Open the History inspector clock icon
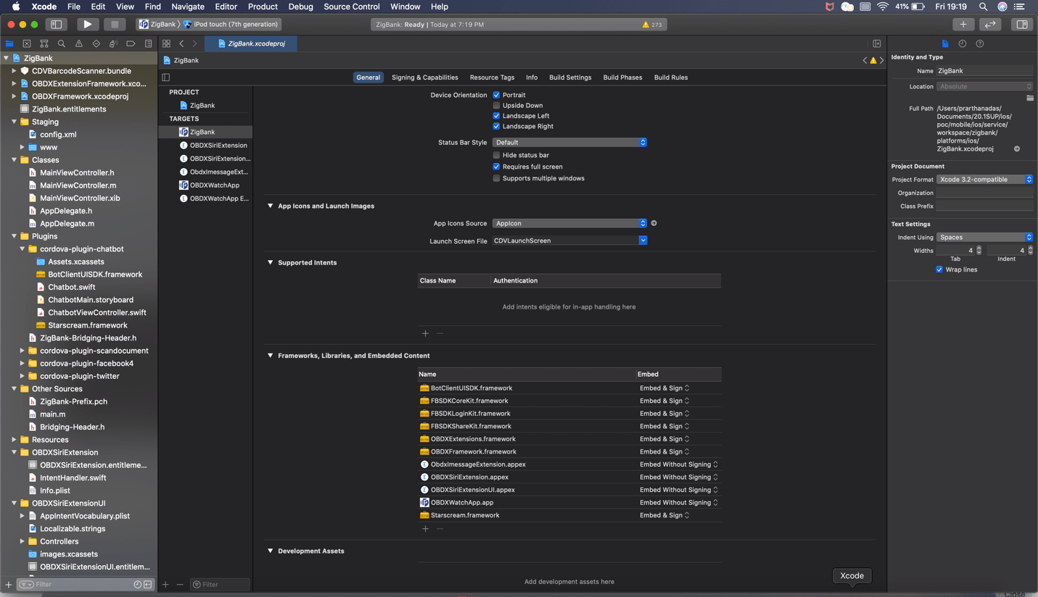 962,43
